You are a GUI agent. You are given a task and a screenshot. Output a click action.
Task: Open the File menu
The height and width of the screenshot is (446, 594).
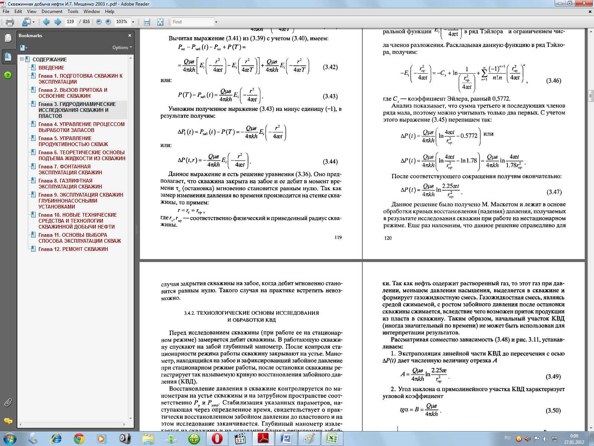6,12
